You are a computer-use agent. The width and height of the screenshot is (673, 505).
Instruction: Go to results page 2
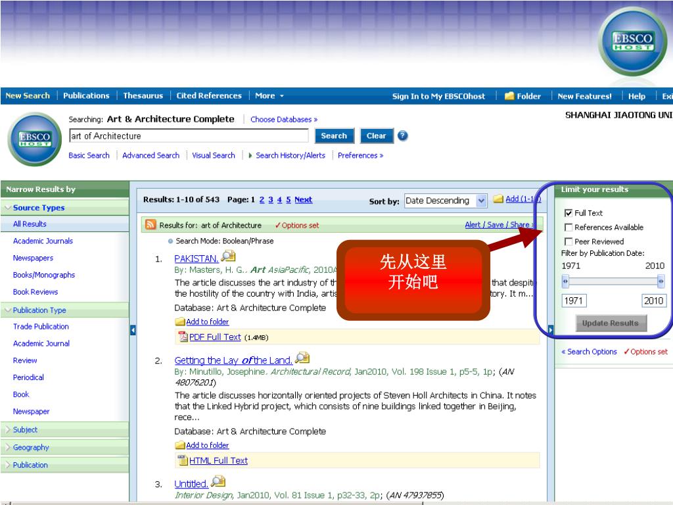(x=262, y=200)
